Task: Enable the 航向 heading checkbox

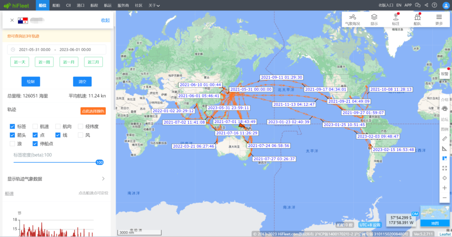Action: point(58,126)
